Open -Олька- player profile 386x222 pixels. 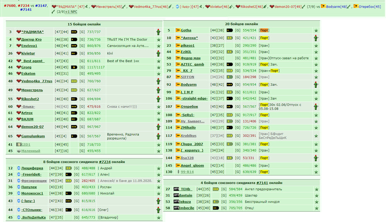point(28,106)
